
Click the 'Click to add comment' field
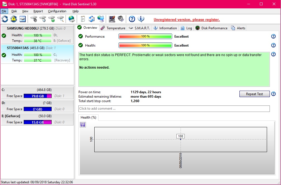[174, 109]
